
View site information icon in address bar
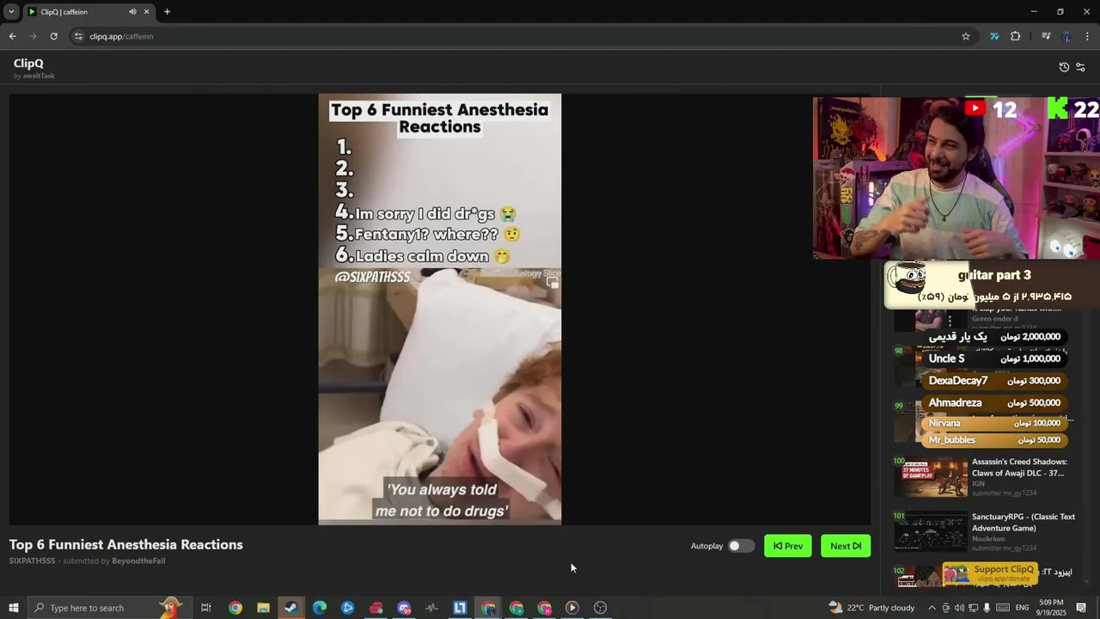[78, 36]
